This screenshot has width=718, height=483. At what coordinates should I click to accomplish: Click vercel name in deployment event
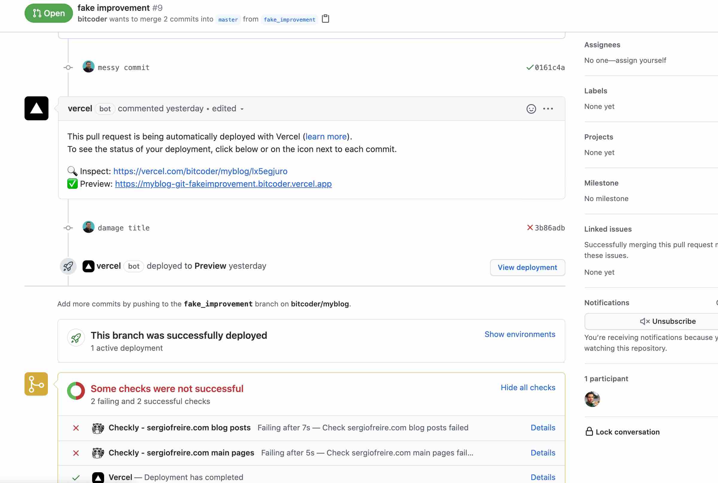click(x=108, y=266)
